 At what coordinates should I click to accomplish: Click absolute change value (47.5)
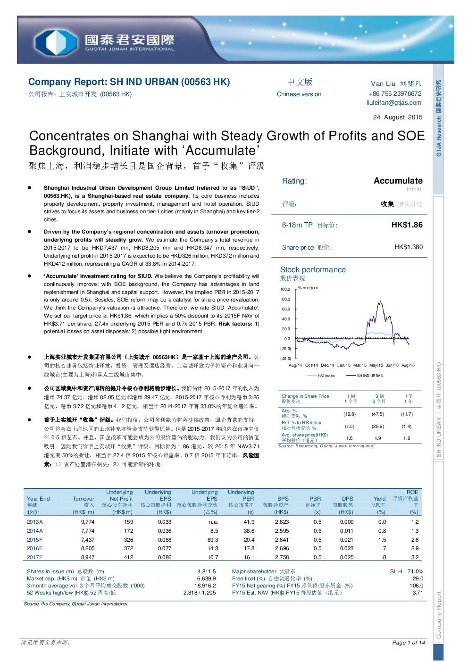pyautogui.click(x=378, y=414)
